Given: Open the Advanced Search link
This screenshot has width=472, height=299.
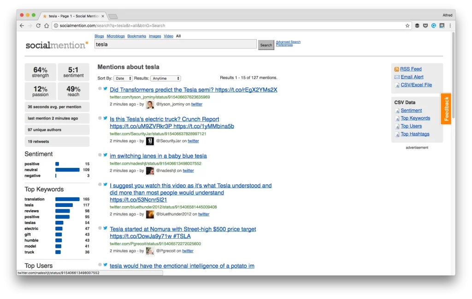Looking at the screenshot, I should point(288,42).
